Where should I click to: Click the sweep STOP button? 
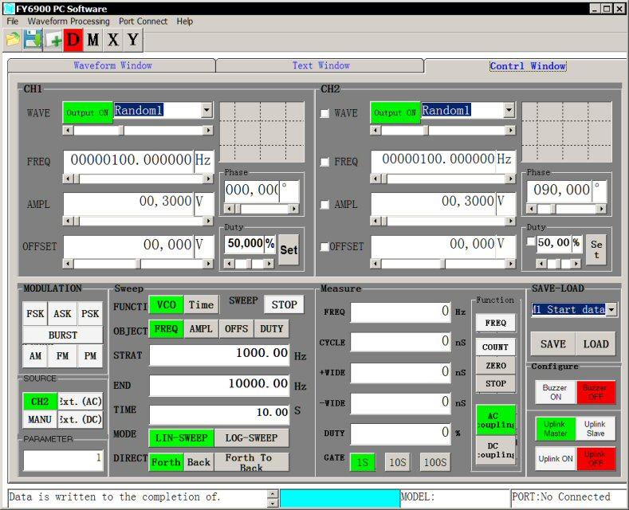coord(284,304)
